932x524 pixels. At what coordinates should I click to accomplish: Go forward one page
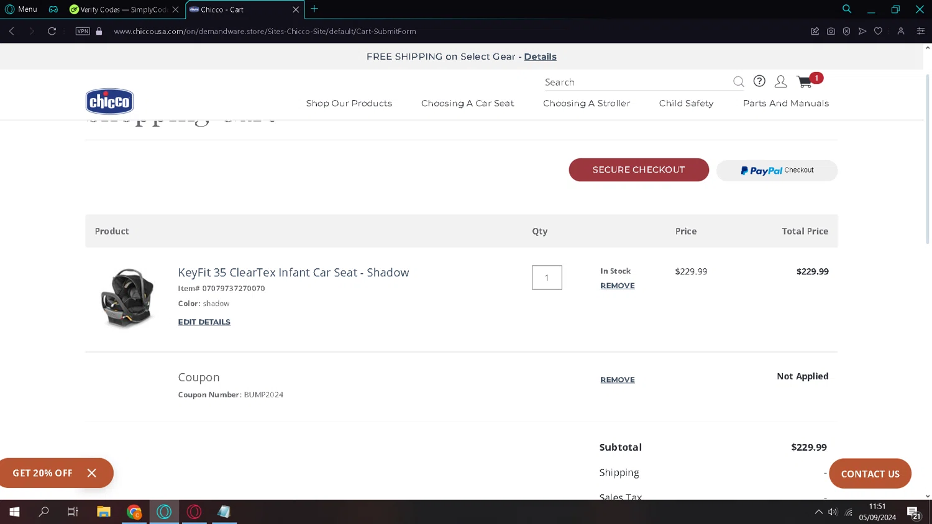point(32,31)
